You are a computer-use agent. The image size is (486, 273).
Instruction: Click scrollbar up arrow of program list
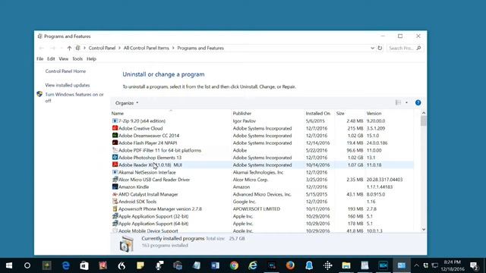click(424, 113)
